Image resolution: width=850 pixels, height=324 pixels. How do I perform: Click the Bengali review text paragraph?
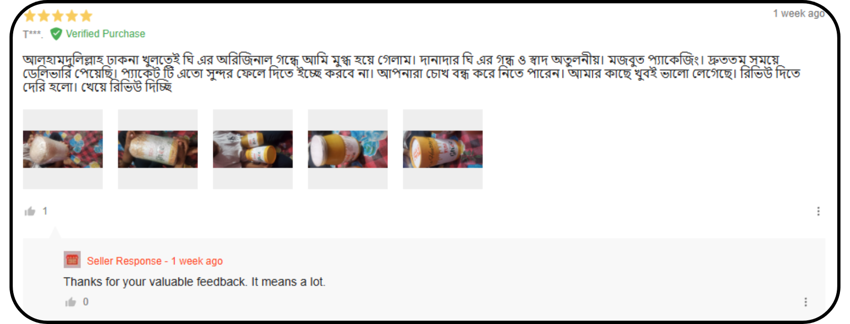pos(411,73)
